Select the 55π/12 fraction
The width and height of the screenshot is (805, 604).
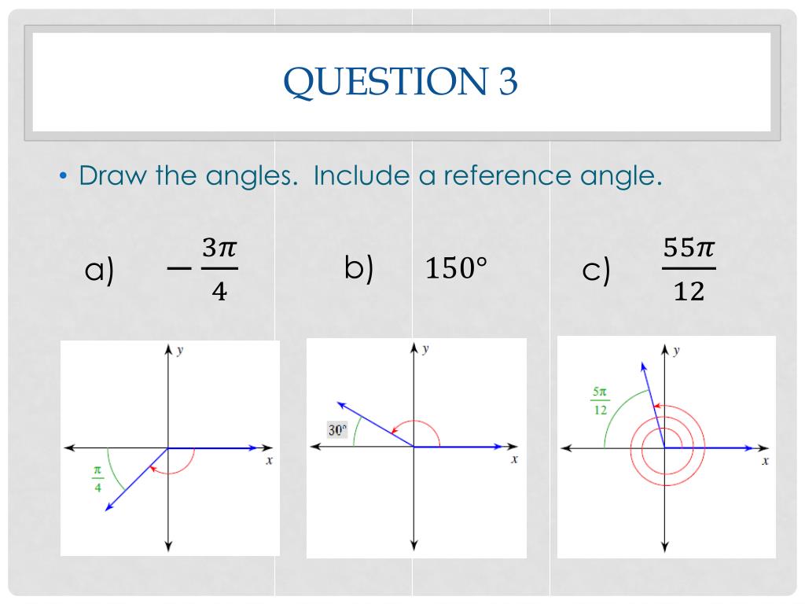click(x=689, y=269)
